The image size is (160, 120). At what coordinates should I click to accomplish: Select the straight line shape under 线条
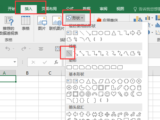(69, 53)
